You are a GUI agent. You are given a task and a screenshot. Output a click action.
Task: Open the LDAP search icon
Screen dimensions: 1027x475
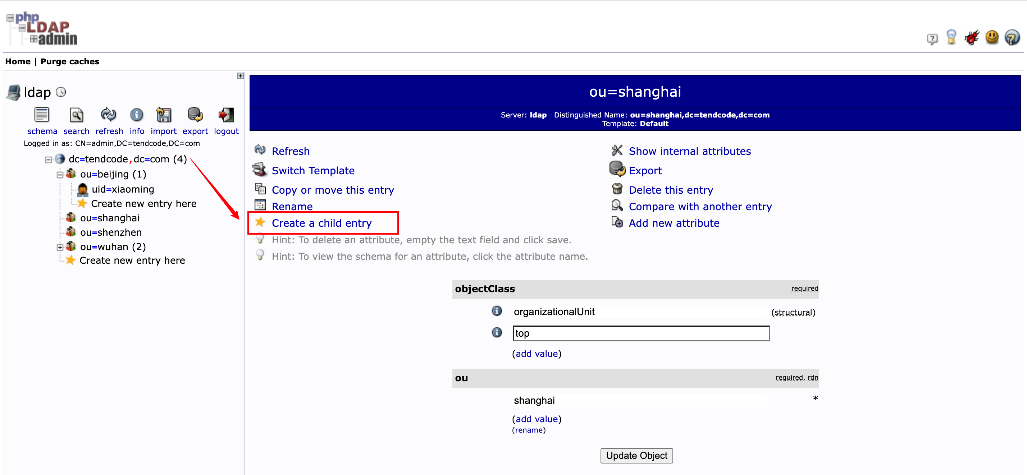coord(76,115)
